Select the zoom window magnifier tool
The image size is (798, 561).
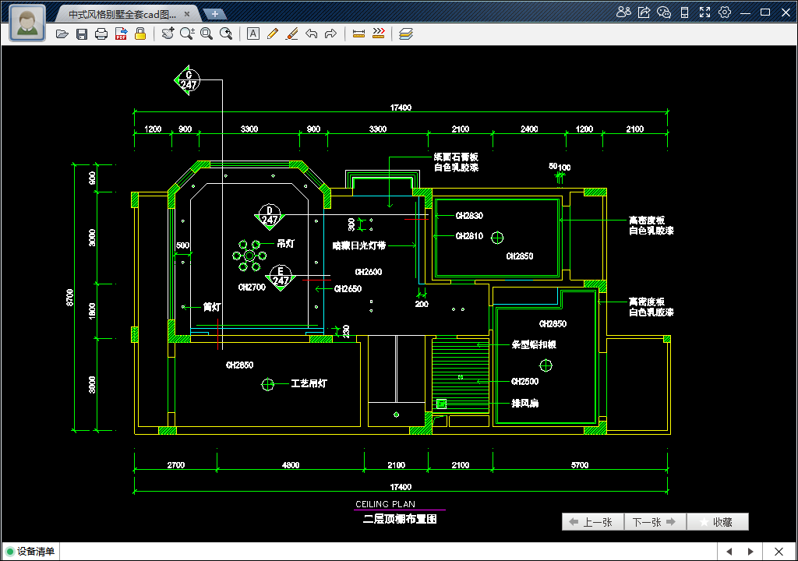tap(206, 34)
